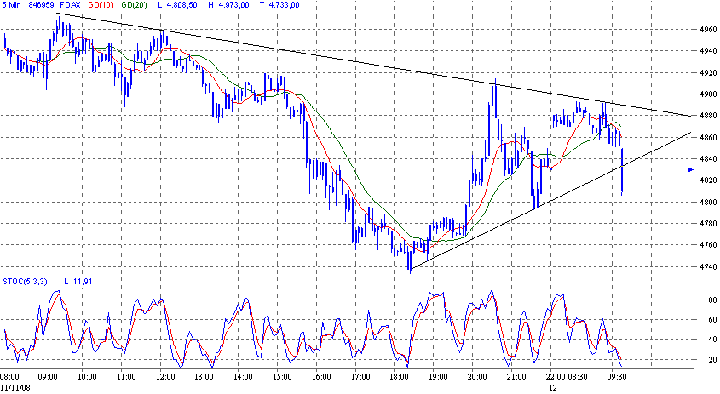Select the 846959 security number
This screenshot has width=720, height=394.
(x=41, y=5)
